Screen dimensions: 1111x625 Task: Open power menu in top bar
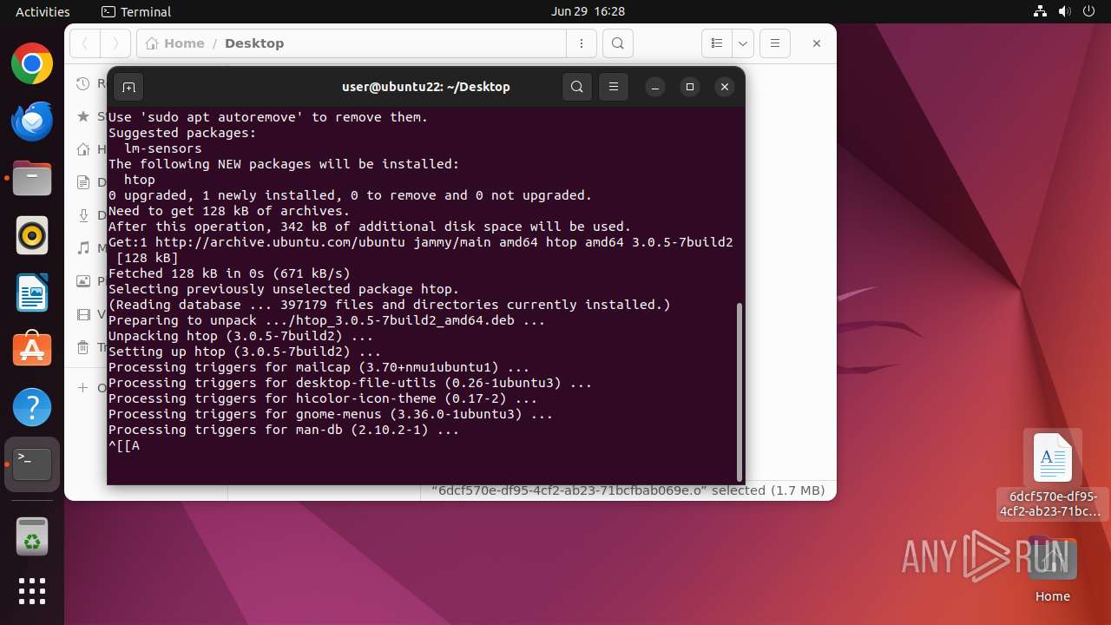coord(1089,11)
